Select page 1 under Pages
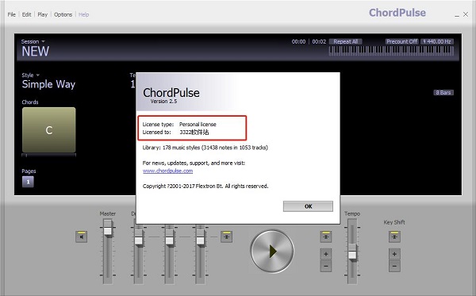The height and width of the screenshot is (296, 476). 28,182
